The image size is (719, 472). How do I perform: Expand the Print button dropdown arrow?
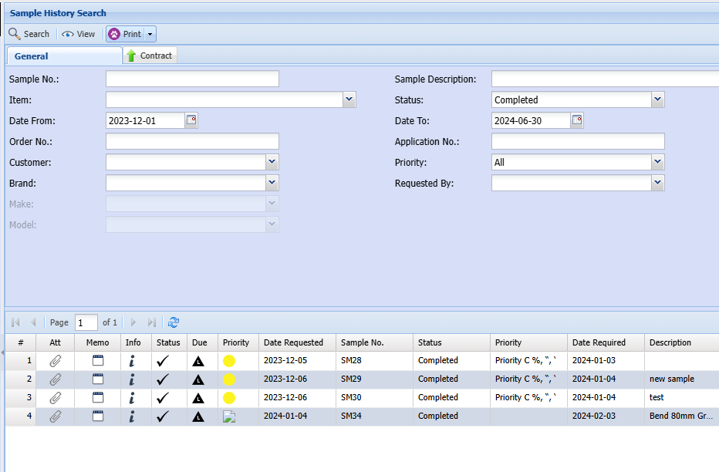tap(150, 34)
